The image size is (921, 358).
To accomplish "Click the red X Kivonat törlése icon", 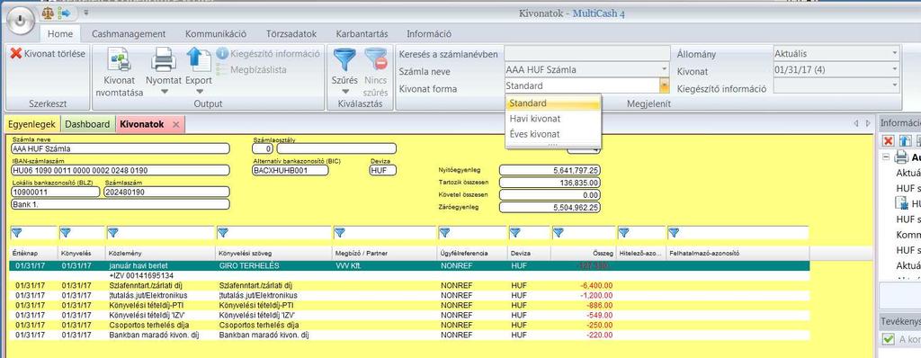I will pos(16,53).
